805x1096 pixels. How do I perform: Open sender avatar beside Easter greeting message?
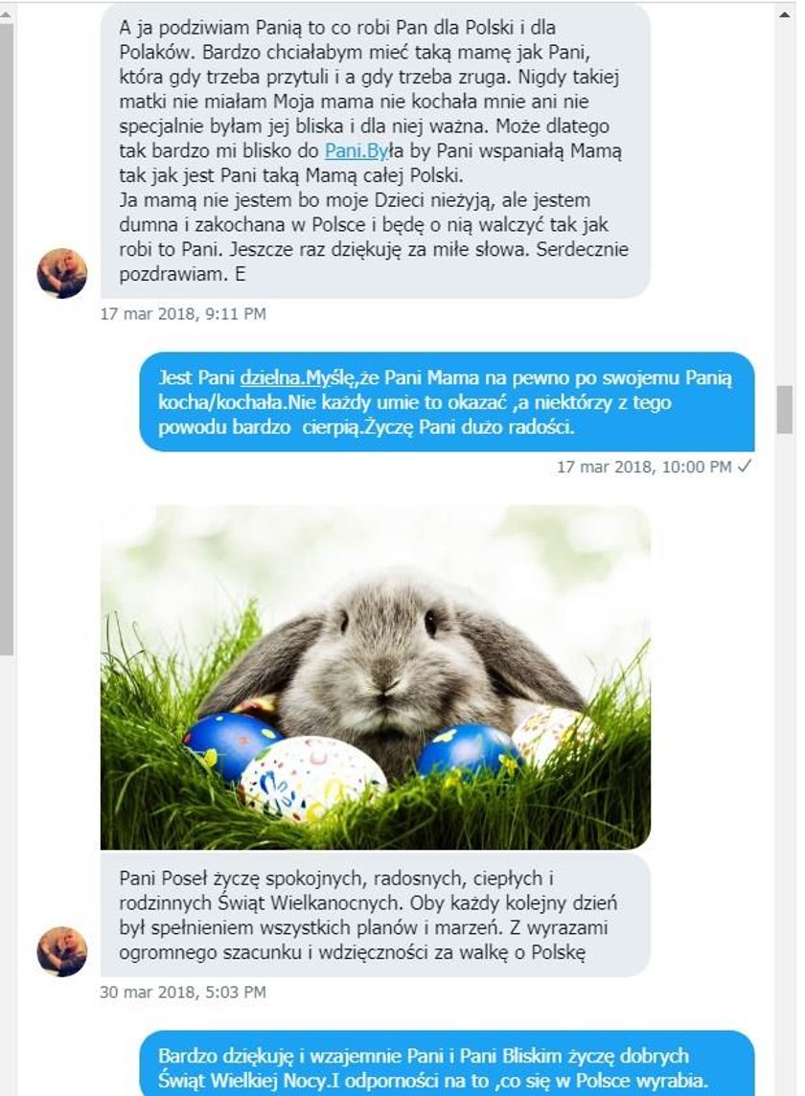(62, 951)
